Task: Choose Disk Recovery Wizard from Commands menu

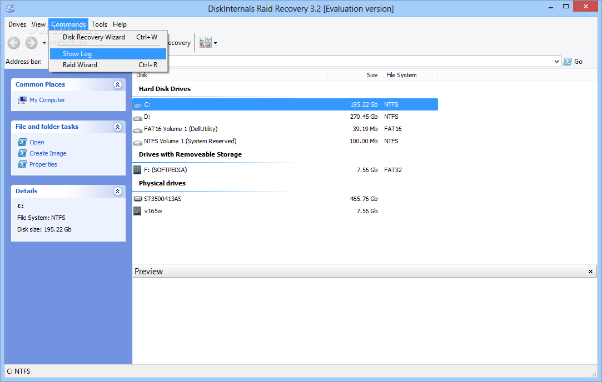Action: pos(108,37)
